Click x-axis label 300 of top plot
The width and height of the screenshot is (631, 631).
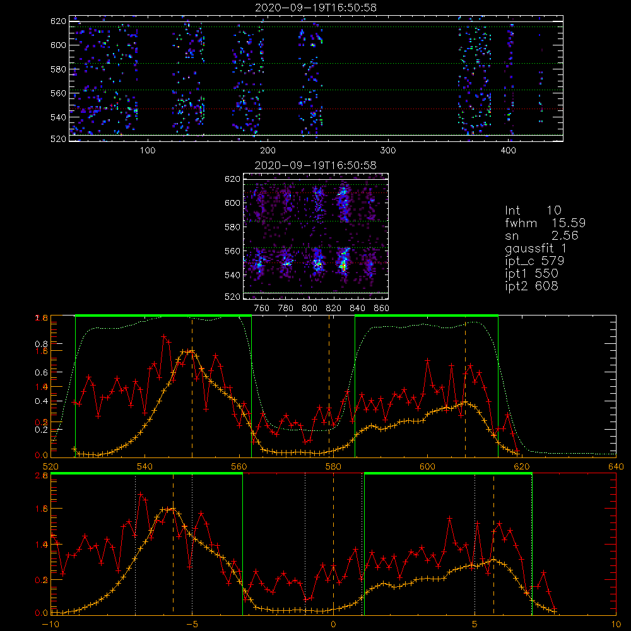388,151
